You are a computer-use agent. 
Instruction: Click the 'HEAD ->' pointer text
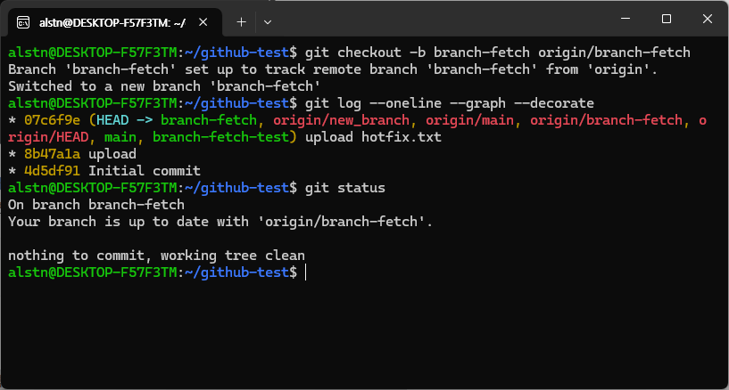pyautogui.click(x=125, y=120)
